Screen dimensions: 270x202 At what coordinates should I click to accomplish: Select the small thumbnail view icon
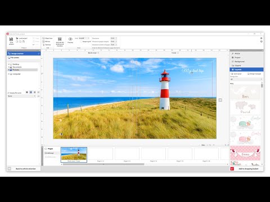pyautogui.click(x=35, y=92)
